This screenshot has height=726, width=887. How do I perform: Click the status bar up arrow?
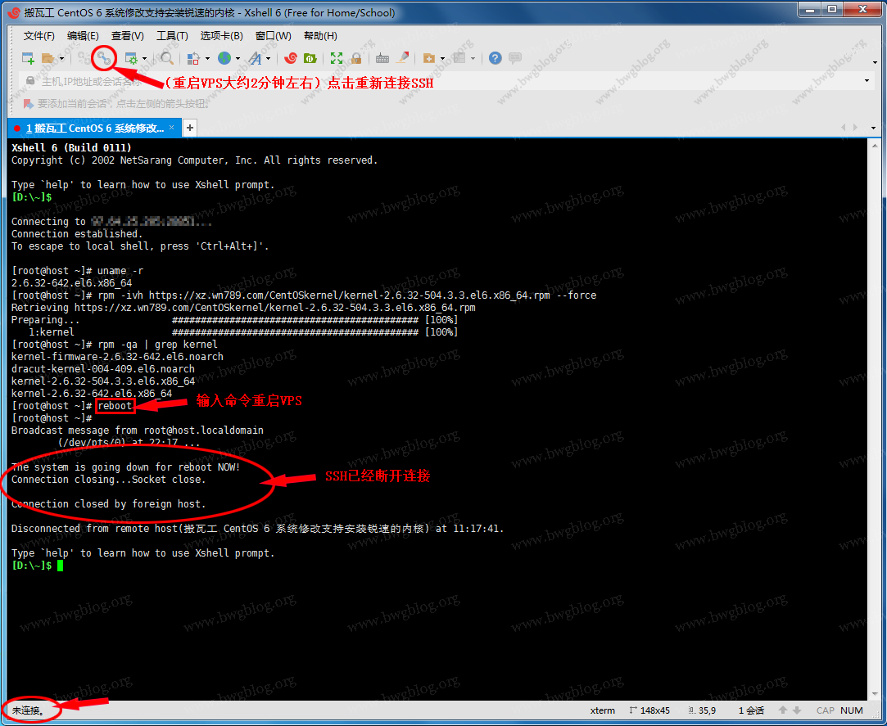783,710
